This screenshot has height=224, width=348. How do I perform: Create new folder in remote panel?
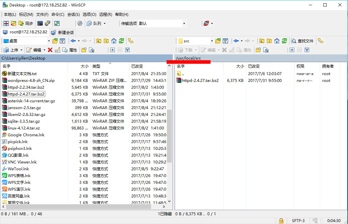[x=258, y=50]
